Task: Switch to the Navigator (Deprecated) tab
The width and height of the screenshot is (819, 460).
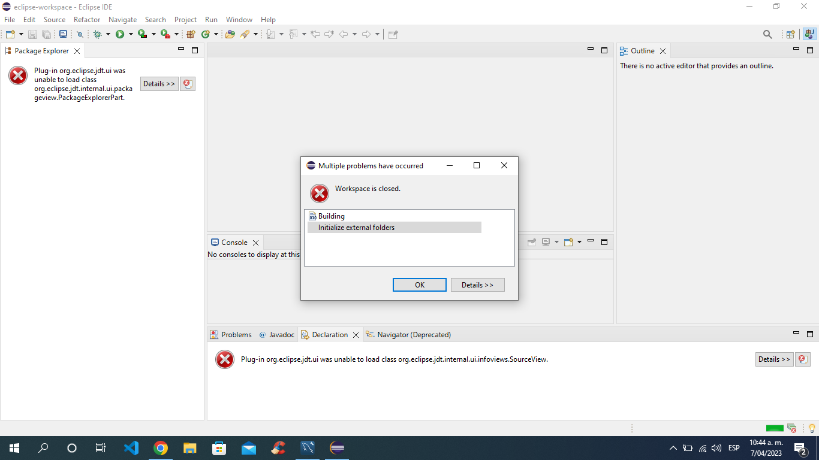Action: point(408,335)
